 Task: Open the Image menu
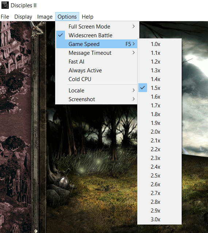pos(45,17)
